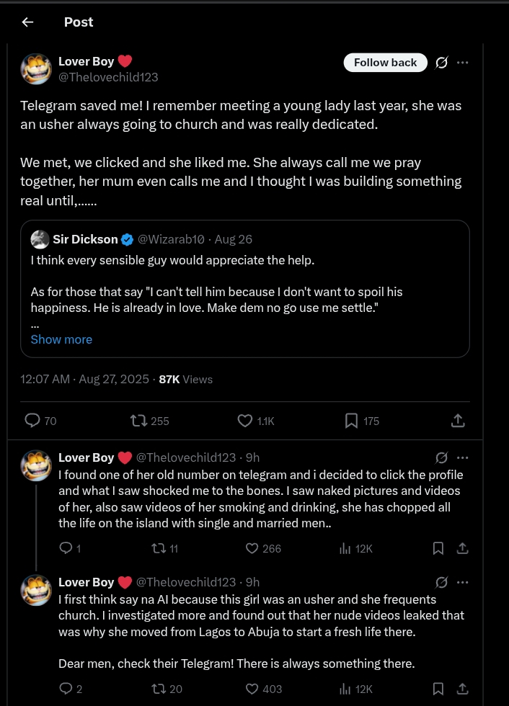View analytics on the first reply
The image size is (509, 706).
(345, 548)
